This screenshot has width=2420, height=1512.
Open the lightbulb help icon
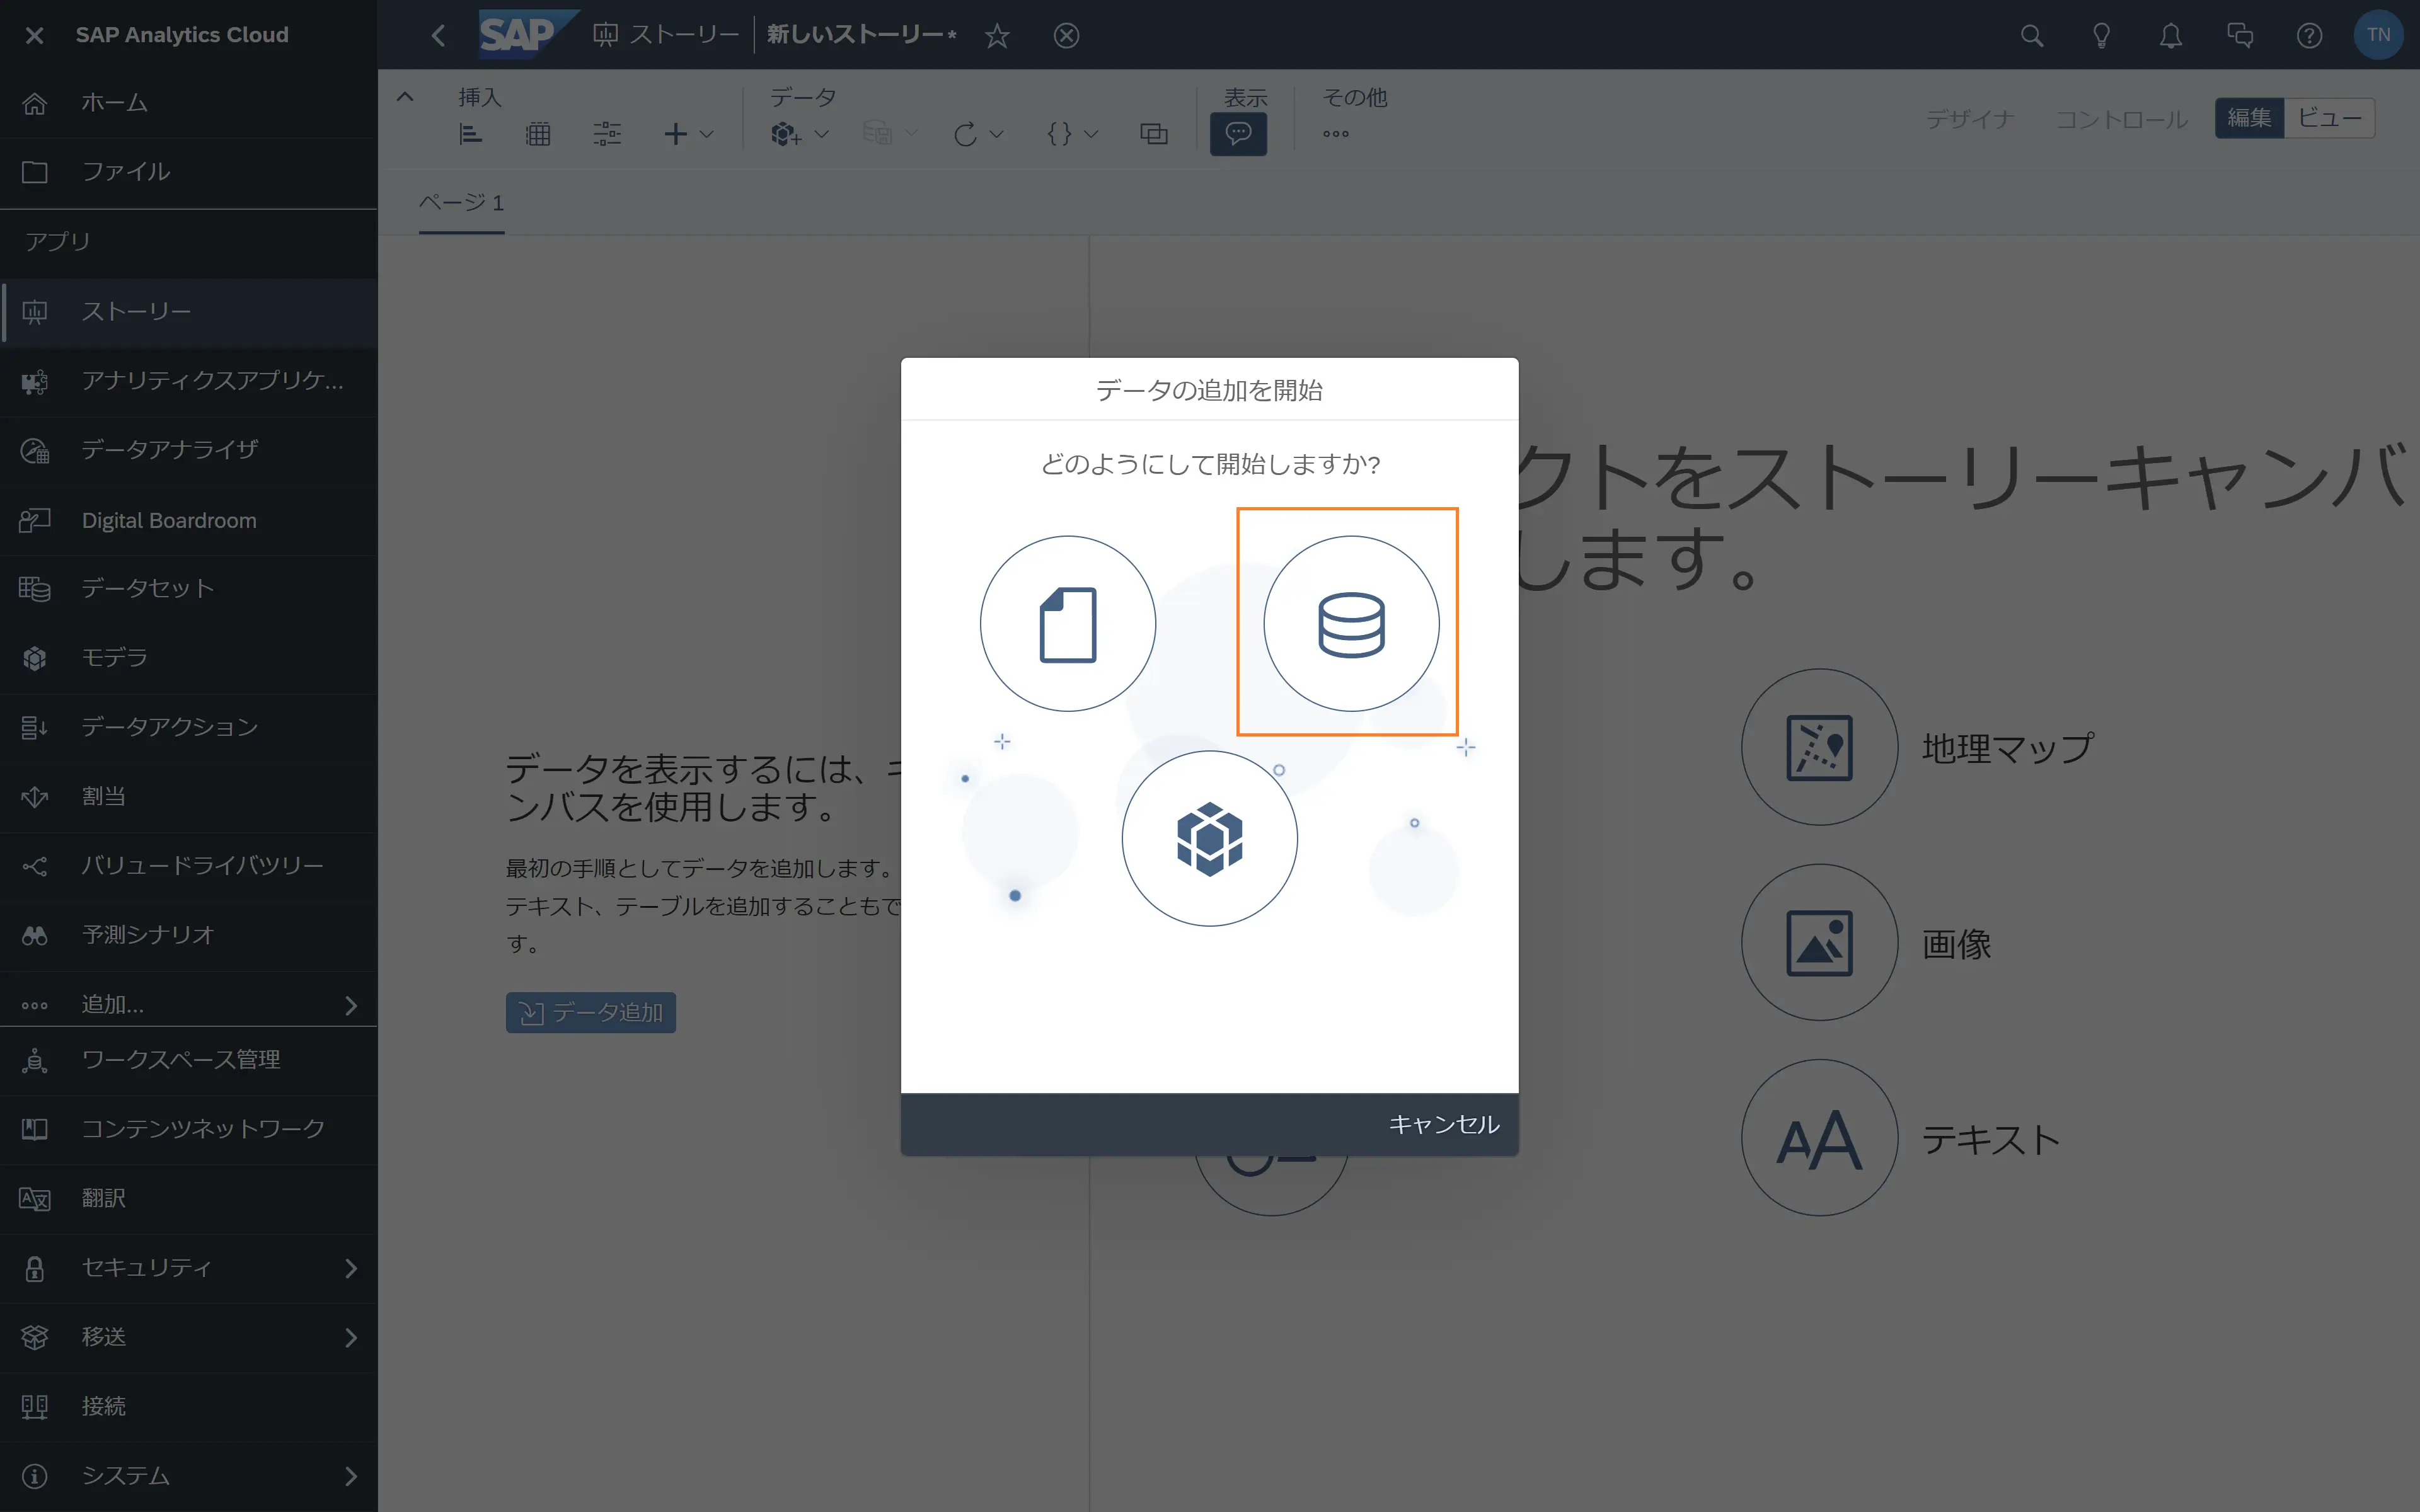pos(2101,36)
